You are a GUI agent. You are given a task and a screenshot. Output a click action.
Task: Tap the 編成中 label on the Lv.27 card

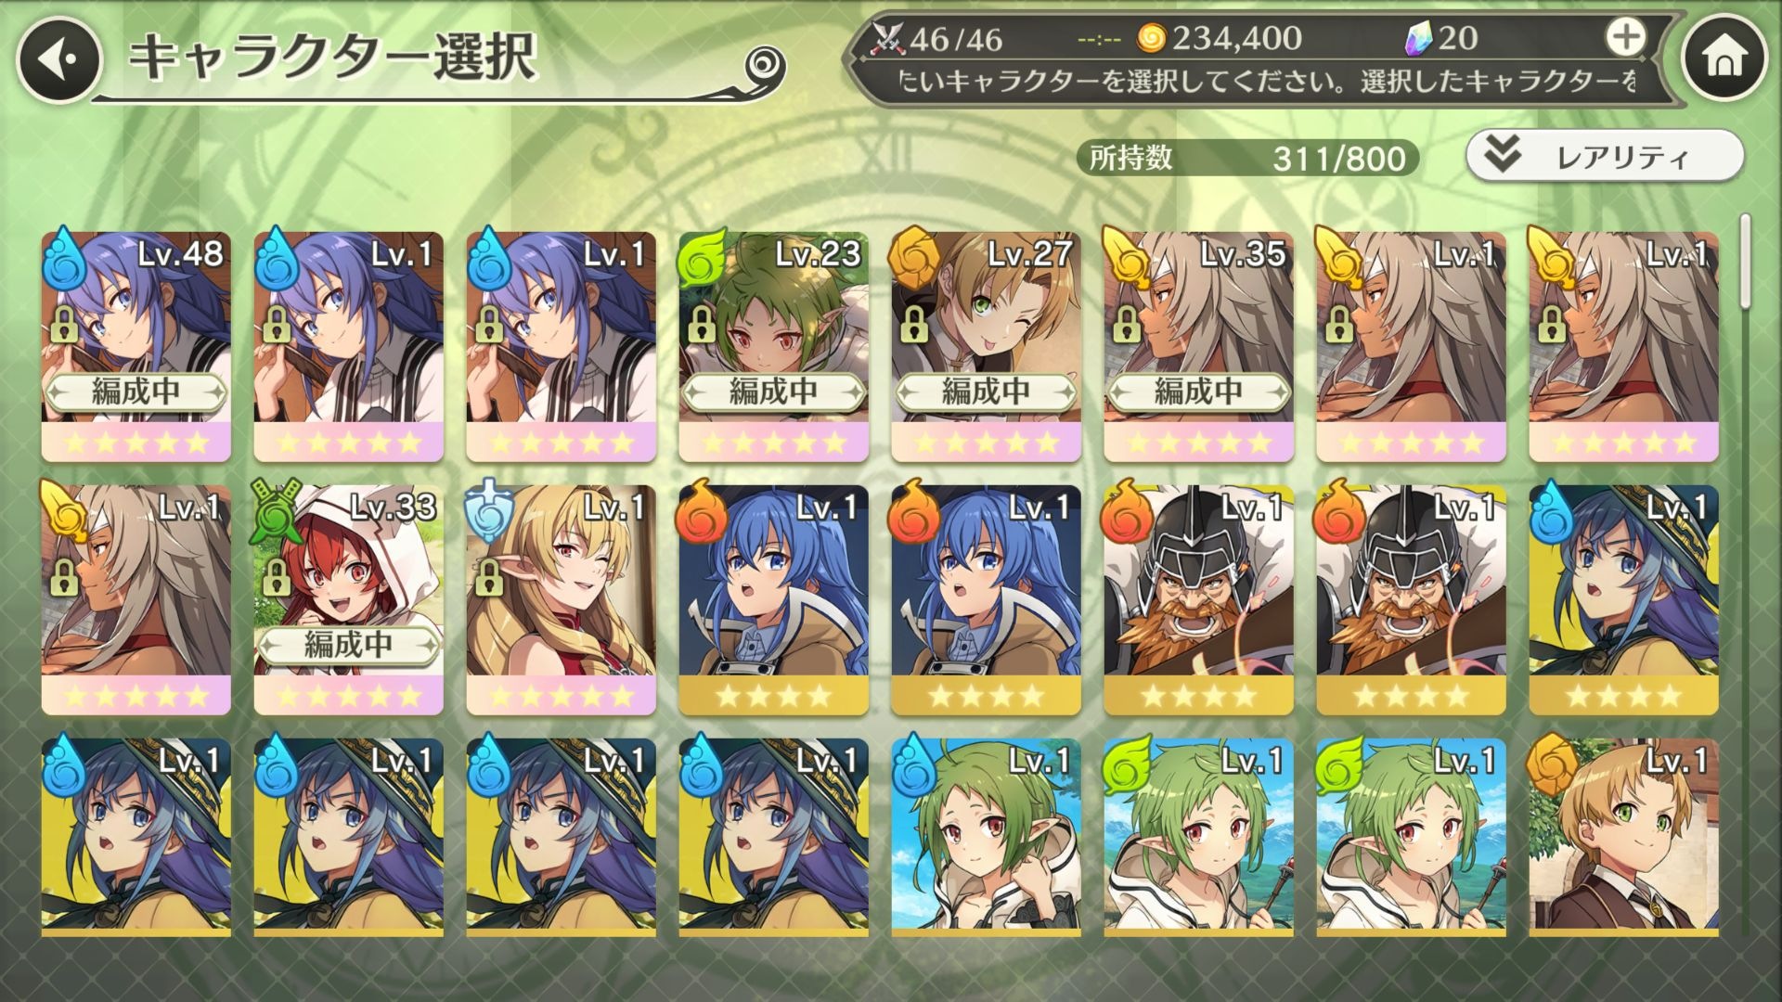pos(986,392)
